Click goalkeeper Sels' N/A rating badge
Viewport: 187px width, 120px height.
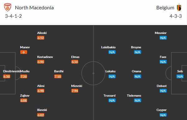click(x=180, y=76)
